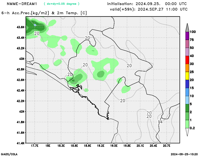Click the 18E longitude label
This screenshot has width=202, height=156.
(x=48, y=146)
